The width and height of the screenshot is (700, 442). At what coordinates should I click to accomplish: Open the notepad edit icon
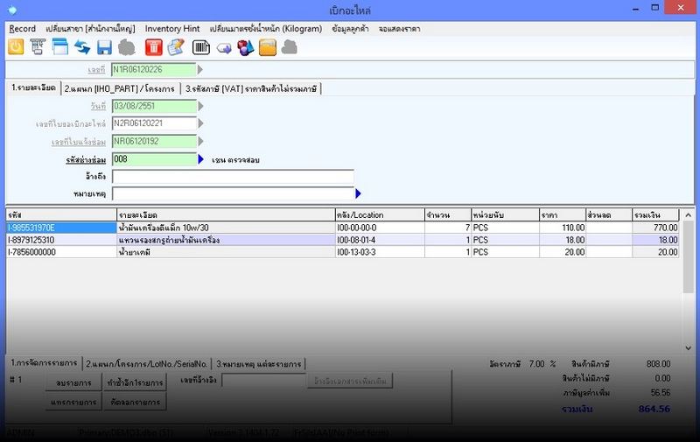176,47
